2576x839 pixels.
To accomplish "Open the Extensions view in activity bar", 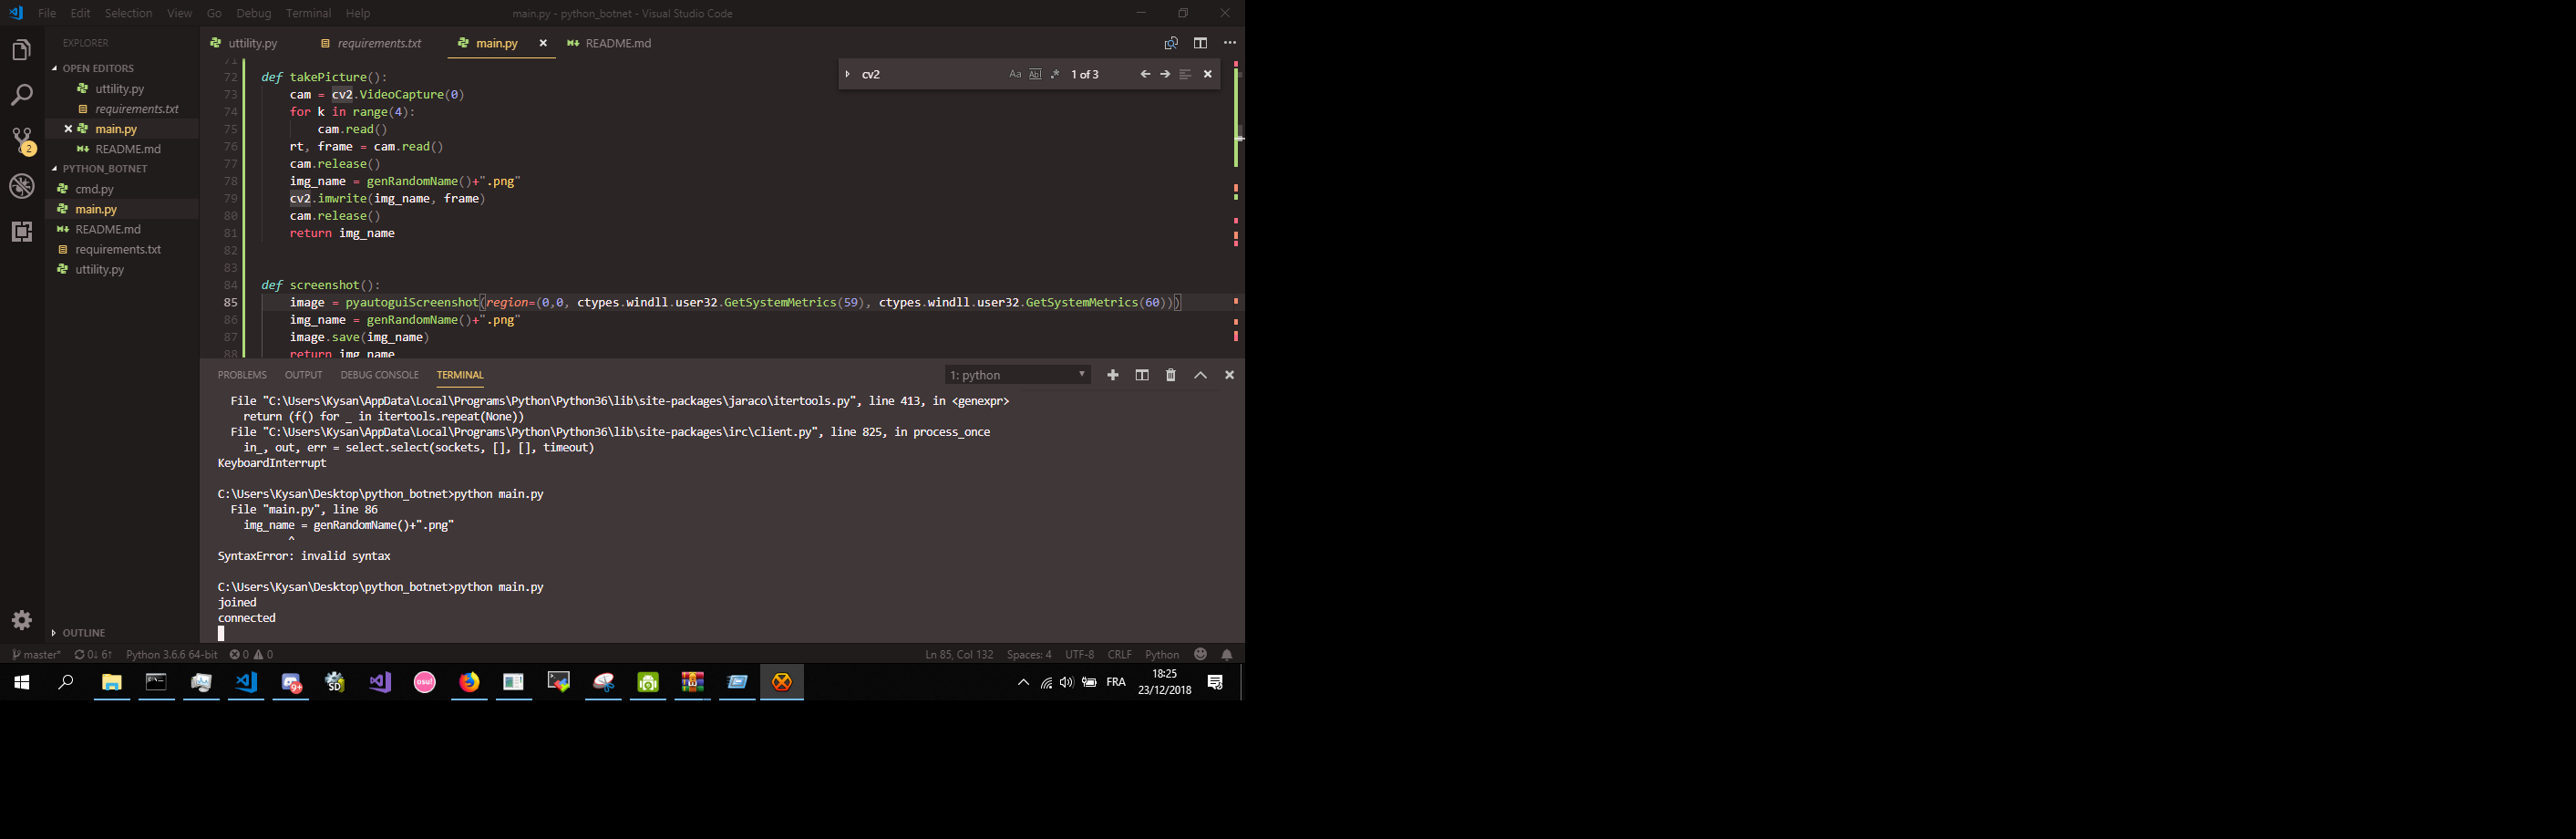I will pyautogui.click(x=22, y=232).
